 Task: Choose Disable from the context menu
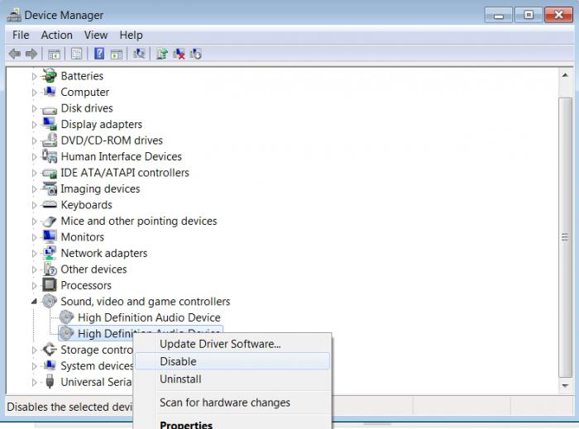tap(232, 361)
